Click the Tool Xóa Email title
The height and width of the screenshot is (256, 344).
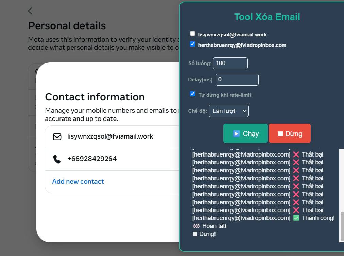267,17
